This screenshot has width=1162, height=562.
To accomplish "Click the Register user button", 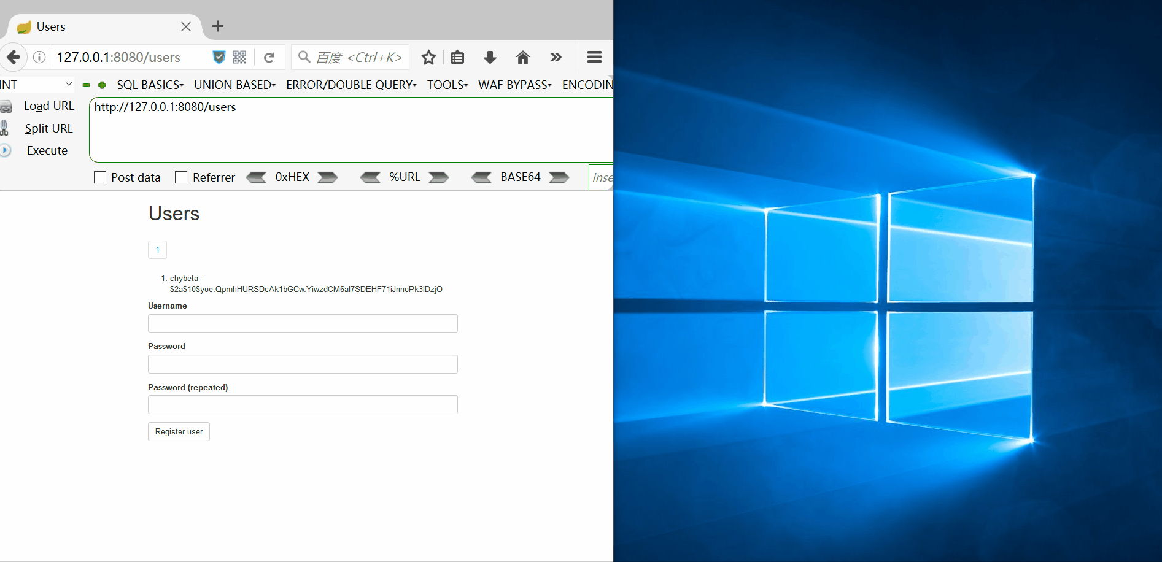I will (x=178, y=431).
